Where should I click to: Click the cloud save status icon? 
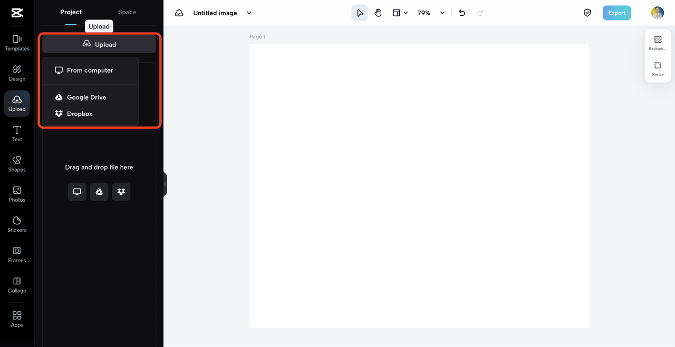coord(179,13)
